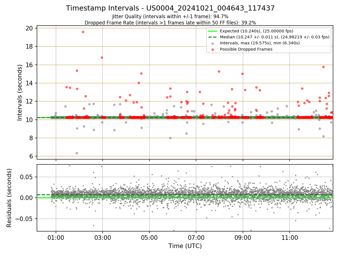
Task: Click the gray dot marker in legend
Action: tap(213, 43)
